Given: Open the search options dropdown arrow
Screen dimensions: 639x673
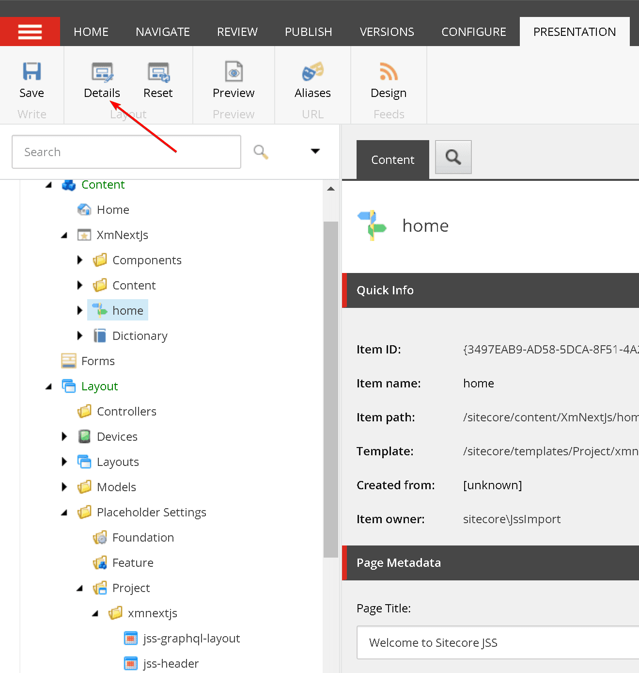Looking at the screenshot, I should tap(315, 151).
